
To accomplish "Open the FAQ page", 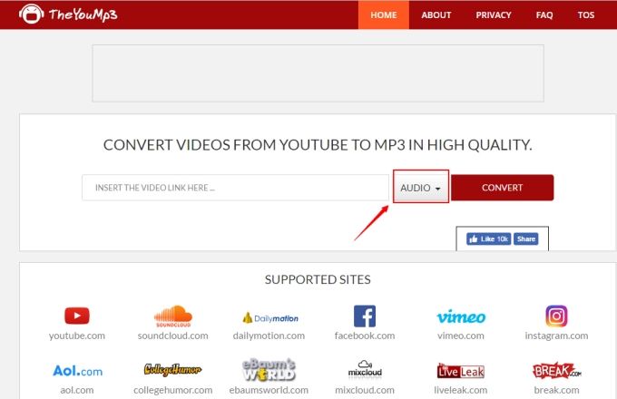I will coord(544,15).
